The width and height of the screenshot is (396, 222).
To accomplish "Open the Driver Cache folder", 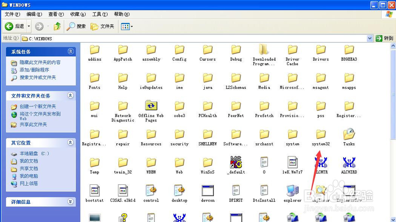I will pyautogui.click(x=293, y=55).
